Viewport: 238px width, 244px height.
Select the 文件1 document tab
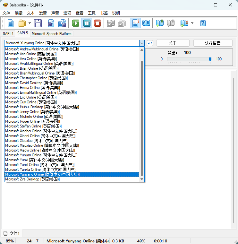tap(12, 233)
